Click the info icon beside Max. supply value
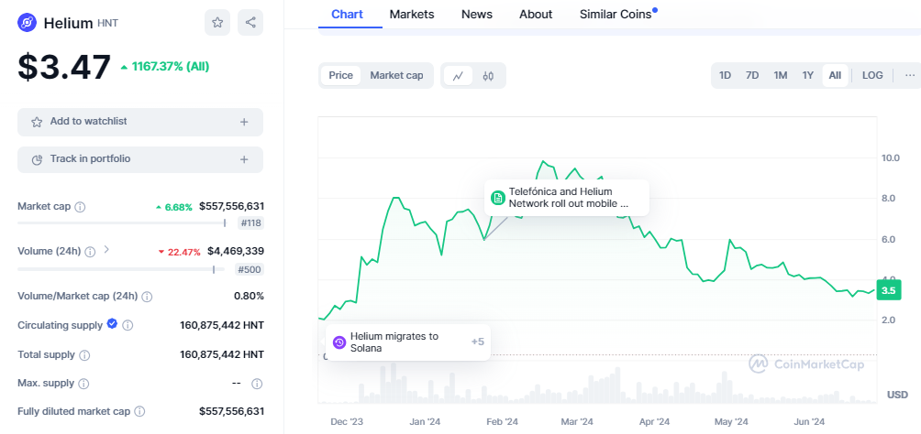 pyautogui.click(x=257, y=384)
